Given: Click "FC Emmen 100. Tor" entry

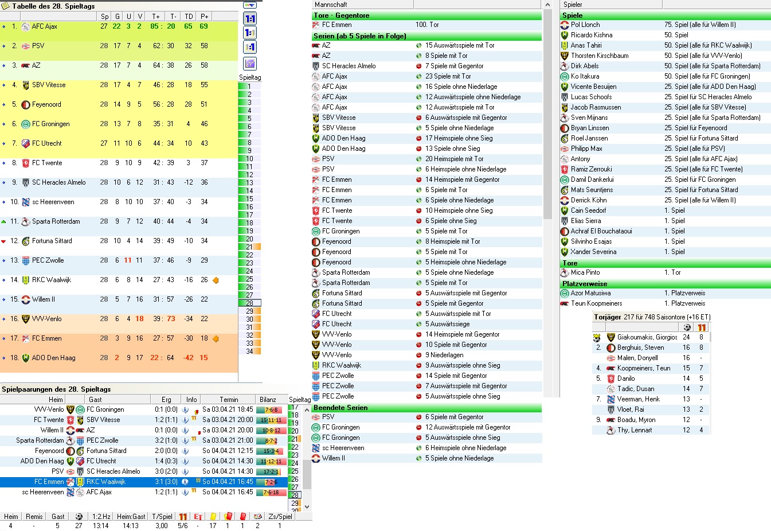Looking at the screenshot, I should coord(426,25).
